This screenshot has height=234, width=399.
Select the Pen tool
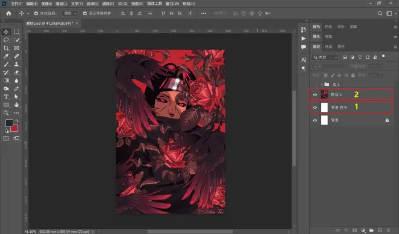coord(16,89)
